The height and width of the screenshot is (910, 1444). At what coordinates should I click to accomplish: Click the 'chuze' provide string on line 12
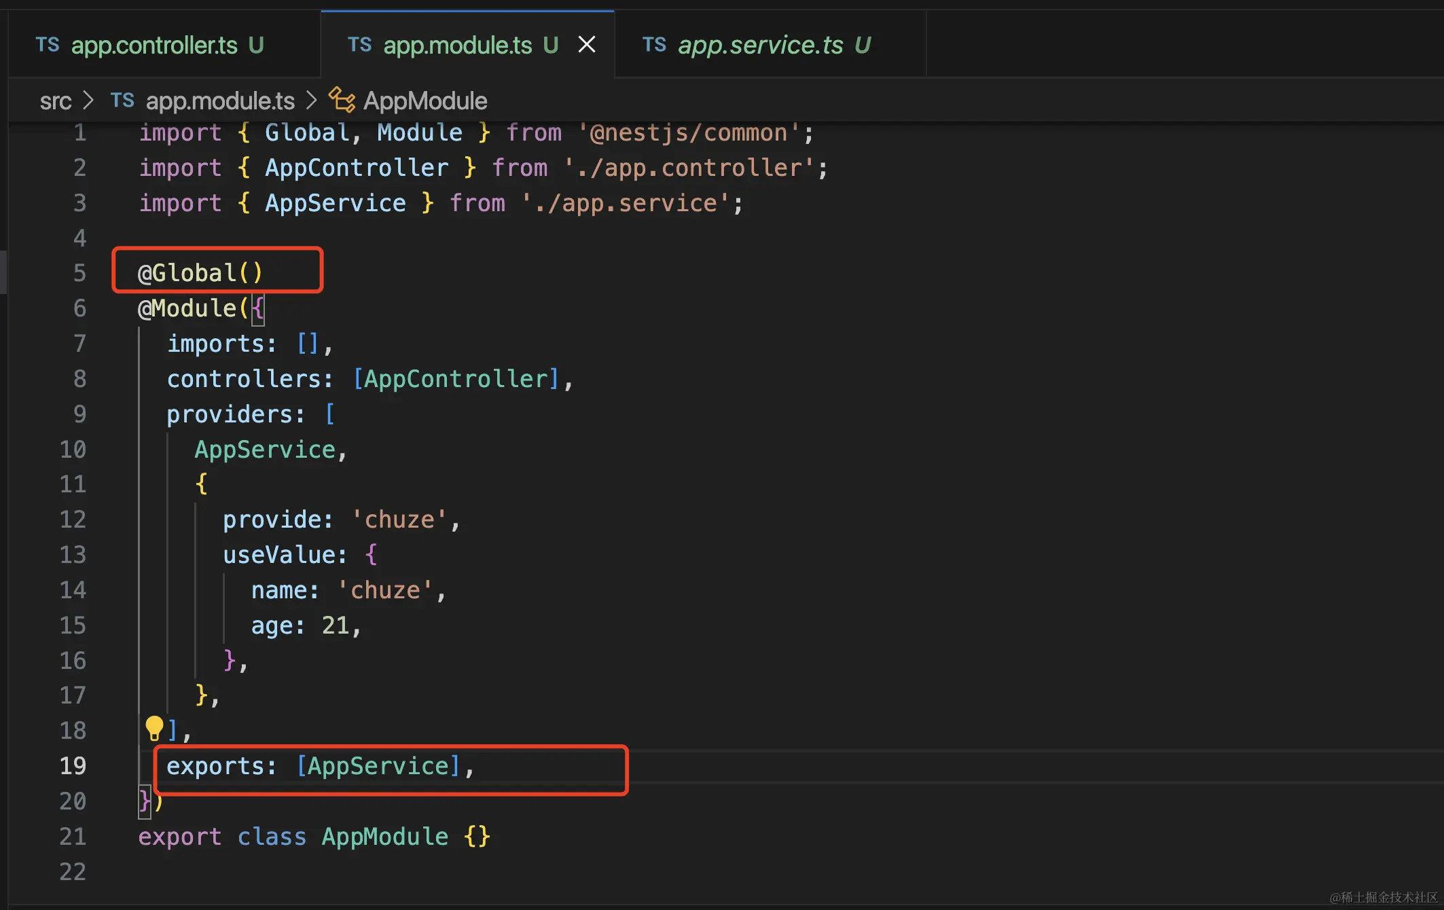pyautogui.click(x=399, y=520)
